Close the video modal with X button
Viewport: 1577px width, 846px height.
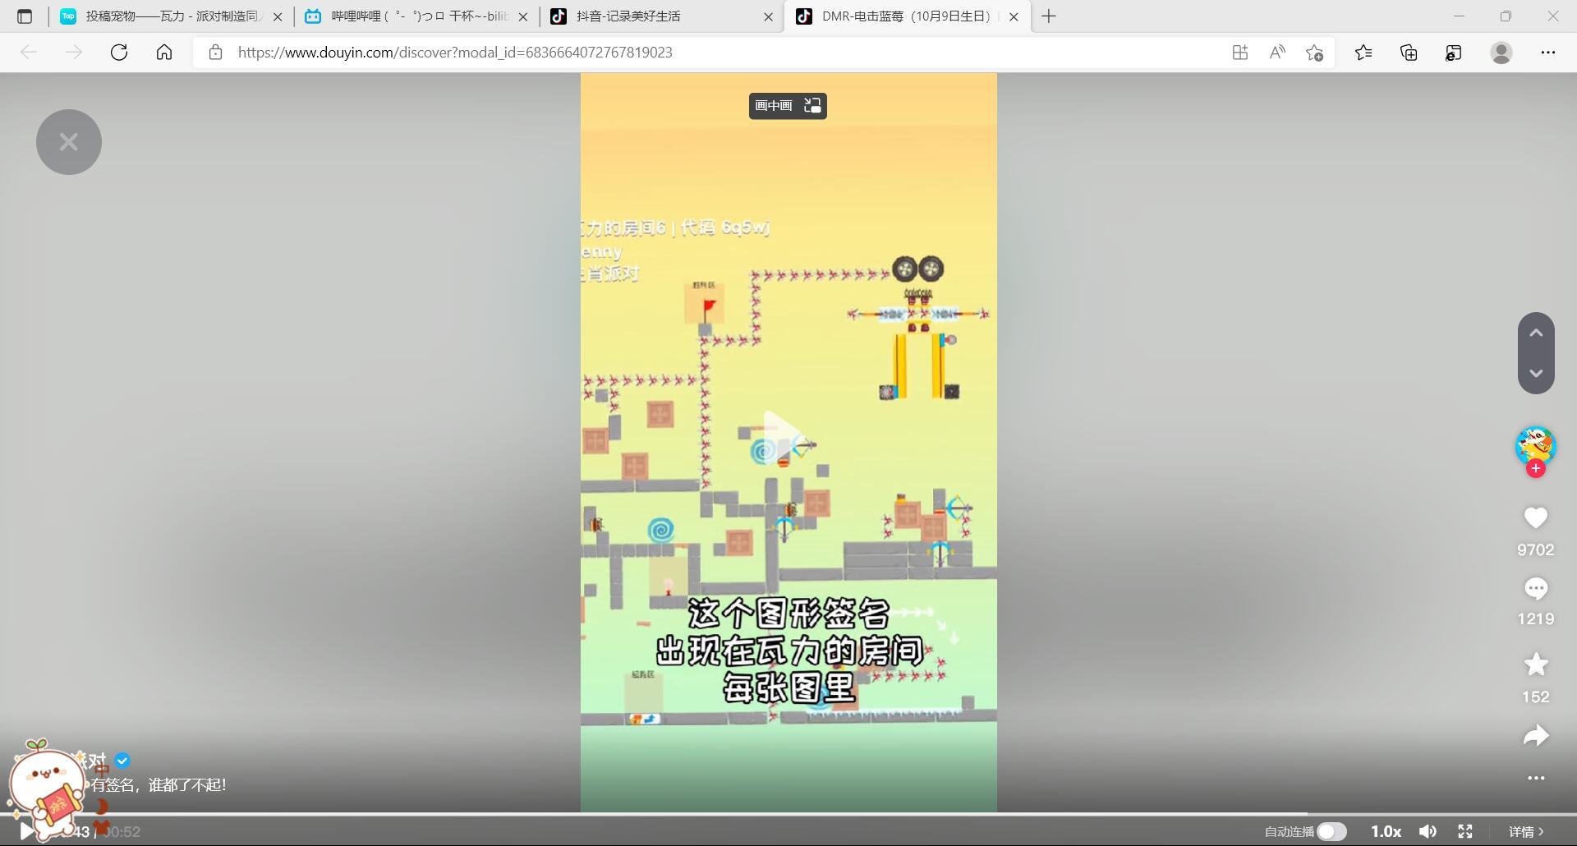(x=69, y=142)
